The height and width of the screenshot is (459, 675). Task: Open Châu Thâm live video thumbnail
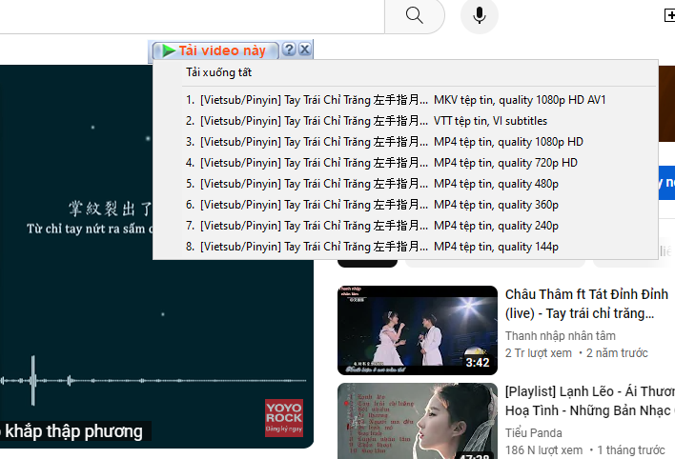(418, 329)
